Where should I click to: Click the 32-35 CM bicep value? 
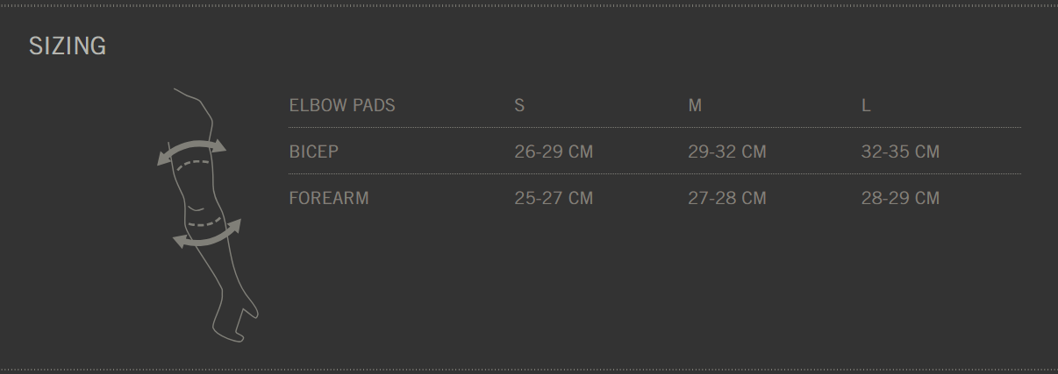pos(900,152)
